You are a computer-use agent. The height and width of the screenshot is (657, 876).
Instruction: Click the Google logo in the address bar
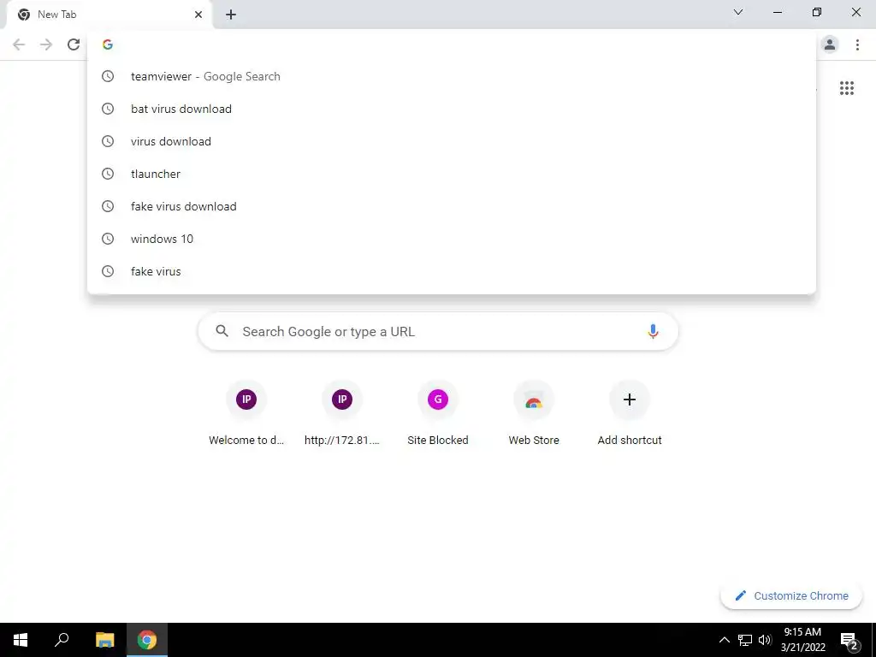click(x=108, y=44)
